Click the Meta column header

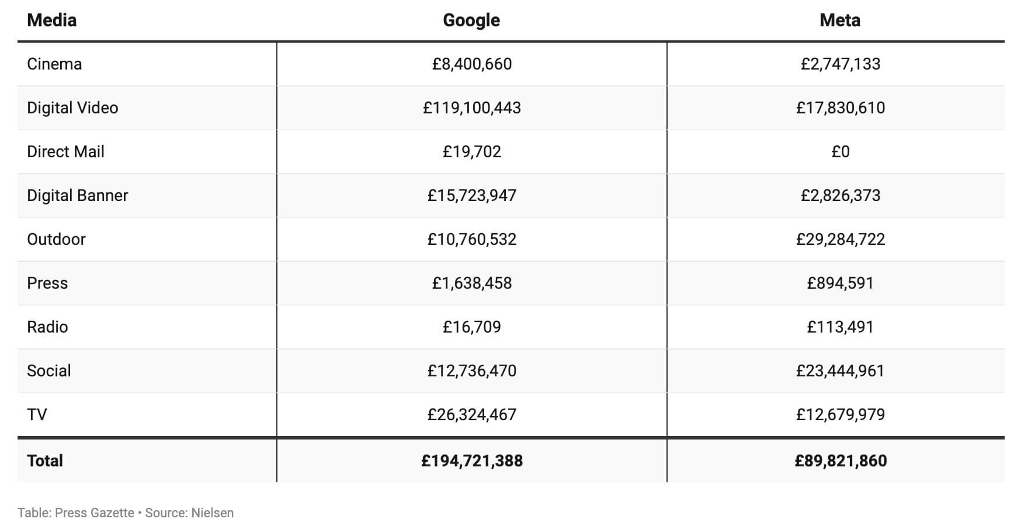coord(840,20)
